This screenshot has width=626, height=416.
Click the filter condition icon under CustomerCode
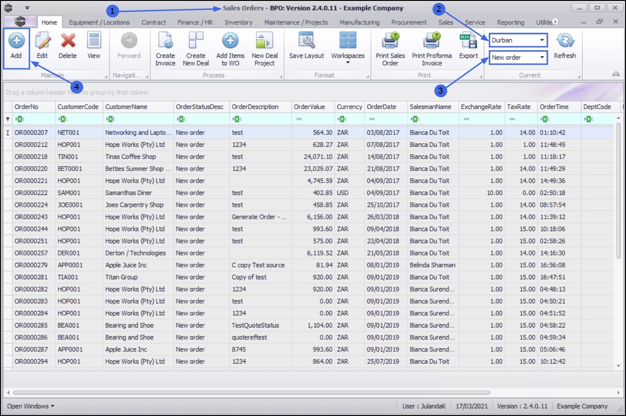tap(63, 119)
